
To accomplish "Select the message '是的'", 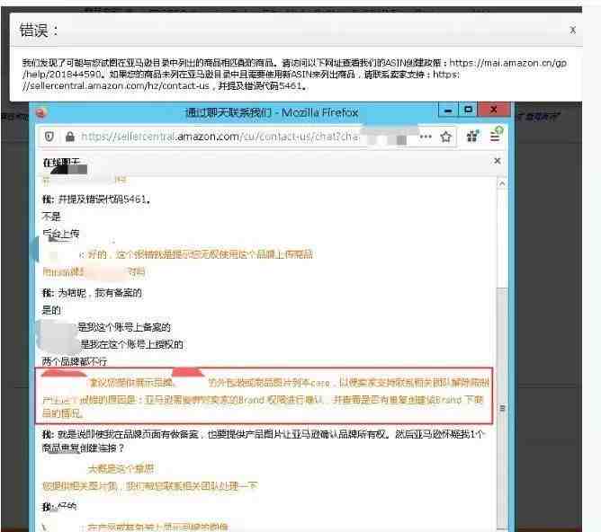I will [51, 310].
